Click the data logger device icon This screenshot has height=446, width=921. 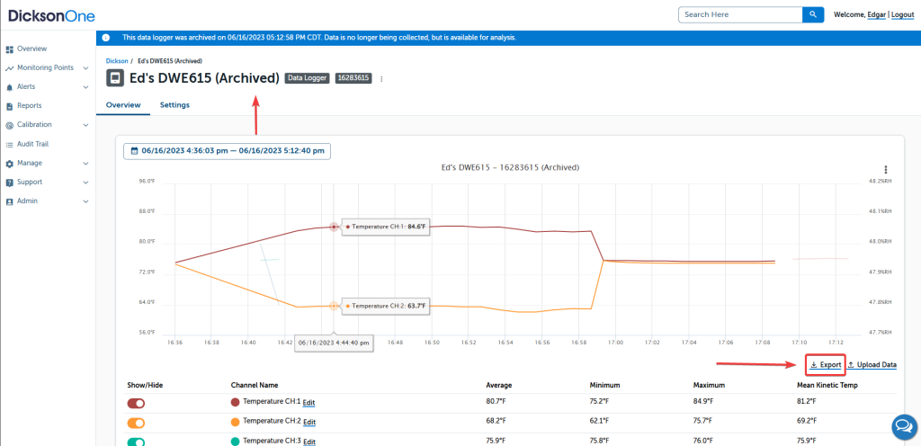[115, 78]
